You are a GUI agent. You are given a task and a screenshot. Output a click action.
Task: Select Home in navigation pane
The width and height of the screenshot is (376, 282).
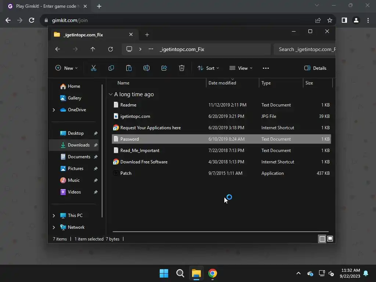[73, 86]
